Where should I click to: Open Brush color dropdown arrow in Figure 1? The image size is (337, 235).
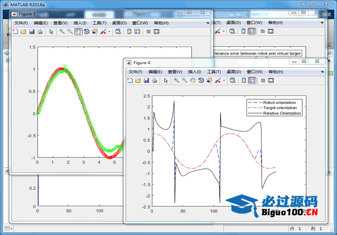click(109, 31)
